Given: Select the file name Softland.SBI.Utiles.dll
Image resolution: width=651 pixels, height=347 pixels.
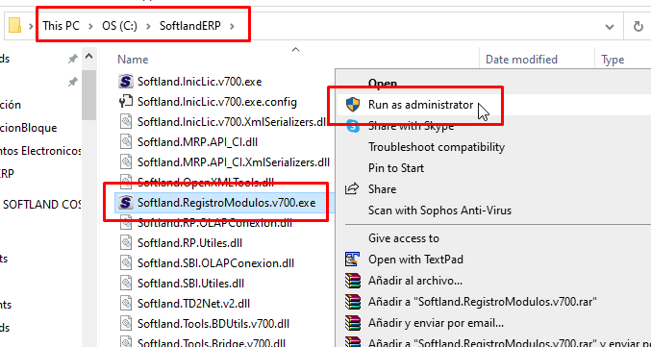Looking at the screenshot, I should point(190,284).
